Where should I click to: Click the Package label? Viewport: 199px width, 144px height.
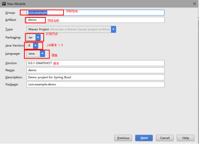(12, 84)
